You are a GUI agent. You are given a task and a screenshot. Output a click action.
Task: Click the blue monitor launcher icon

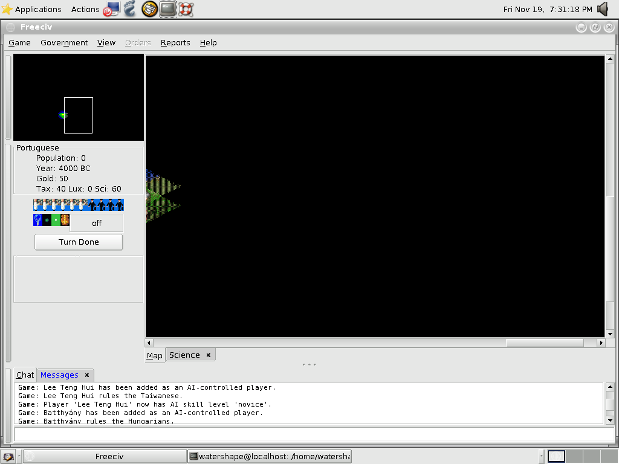[x=111, y=9]
